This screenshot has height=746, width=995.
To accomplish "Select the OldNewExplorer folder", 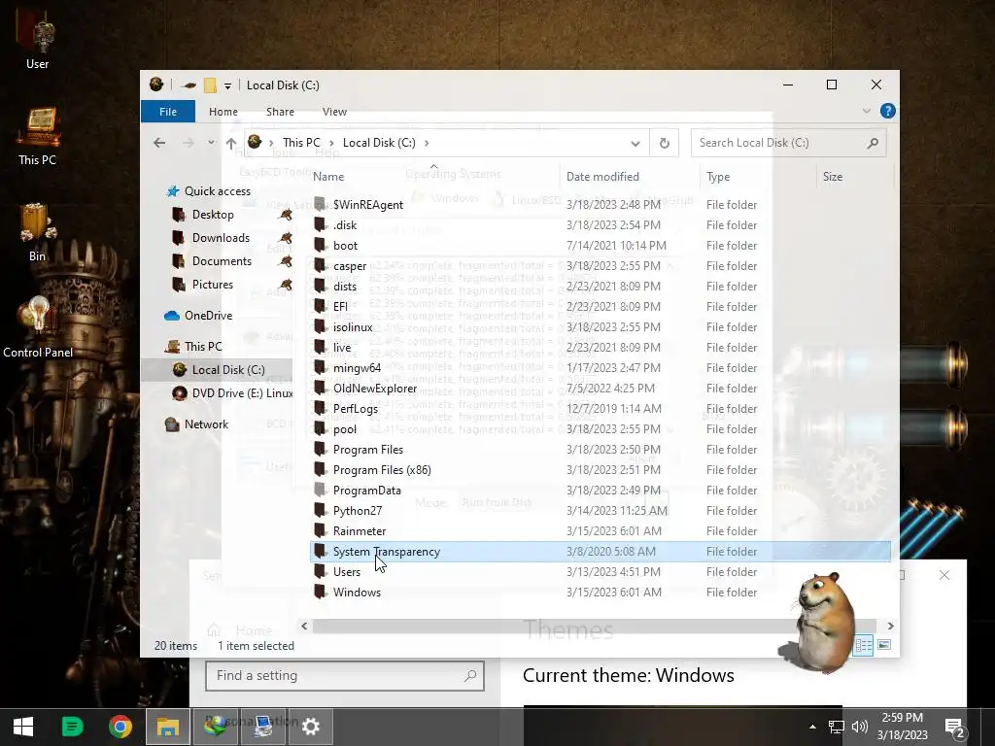I will pyautogui.click(x=375, y=389).
